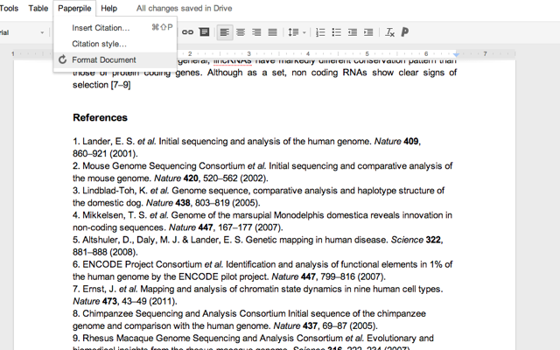Toggle justified text alignment
The image size is (560, 350).
tap(272, 32)
